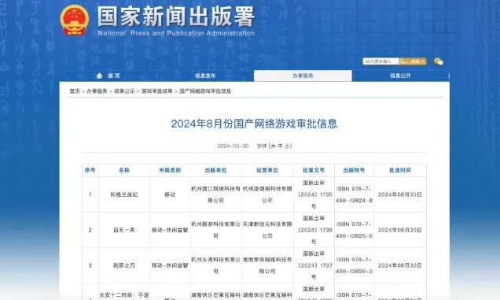Click the 国家新闻出版署 site title

176,17
